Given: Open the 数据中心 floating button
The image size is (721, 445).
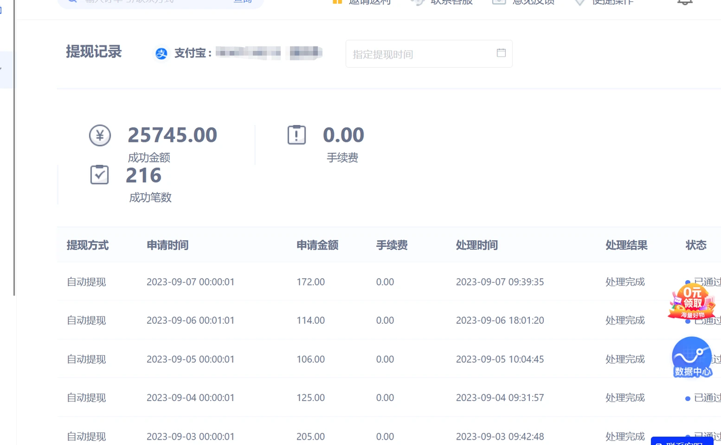Looking at the screenshot, I should [x=691, y=357].
